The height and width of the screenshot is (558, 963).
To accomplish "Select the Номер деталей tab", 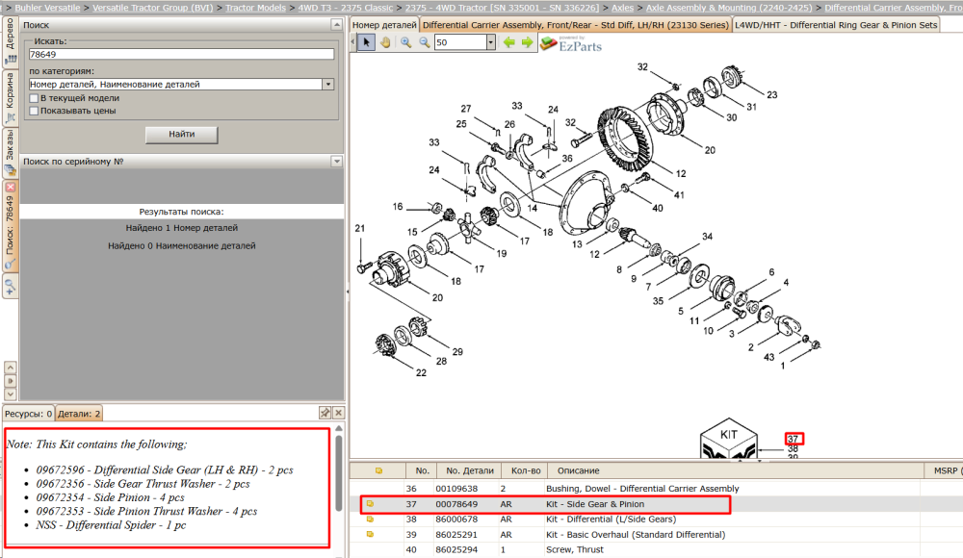I will click(x=384, y=25).
